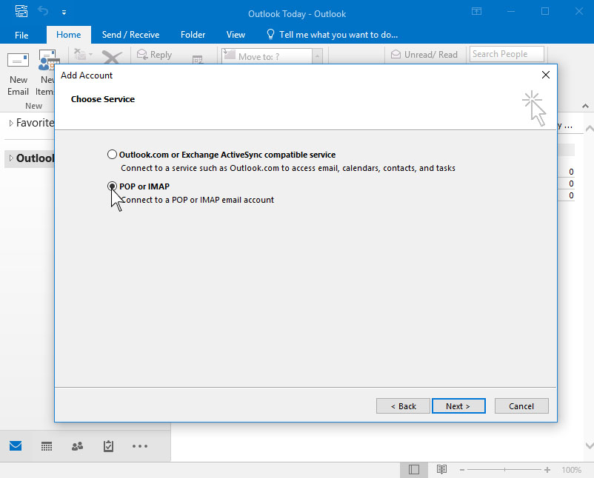This screenshot has width=594, height=478.
Task: Click the Reply button in ribbon
Action: coord(154,55)
